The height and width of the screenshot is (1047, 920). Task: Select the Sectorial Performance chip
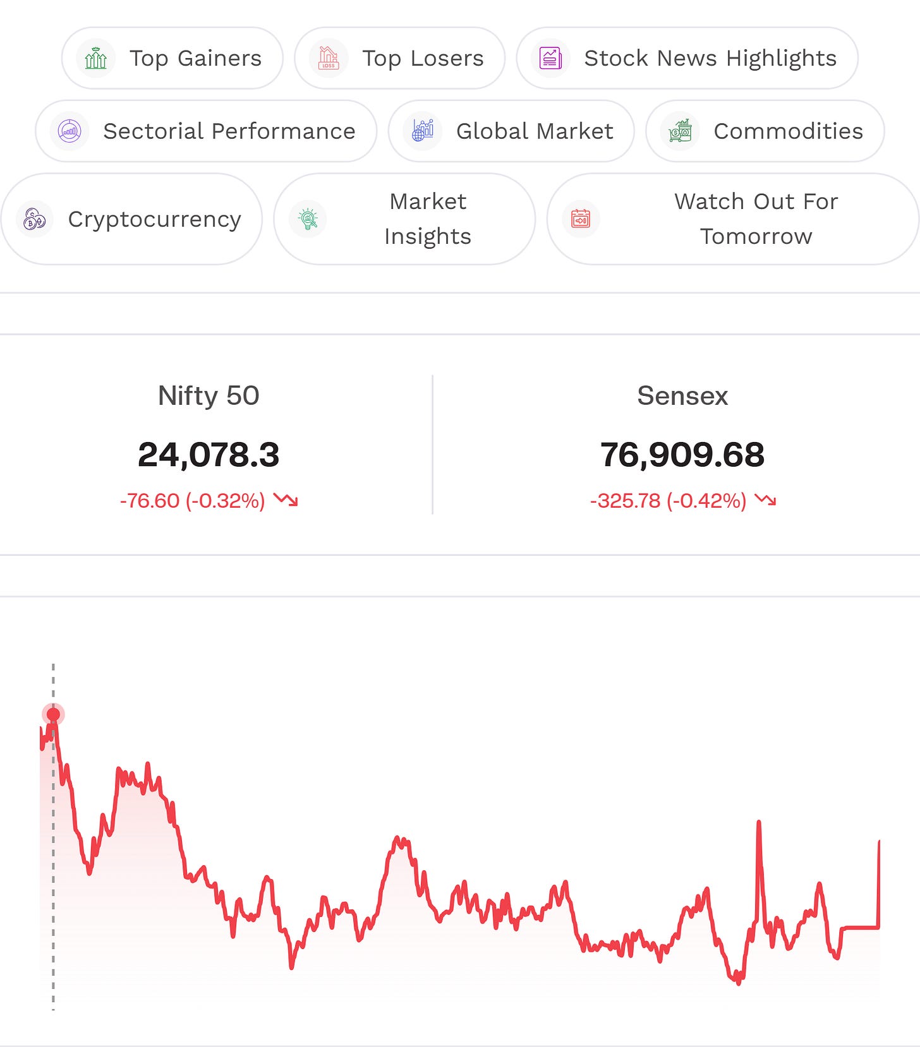[206, 131]
